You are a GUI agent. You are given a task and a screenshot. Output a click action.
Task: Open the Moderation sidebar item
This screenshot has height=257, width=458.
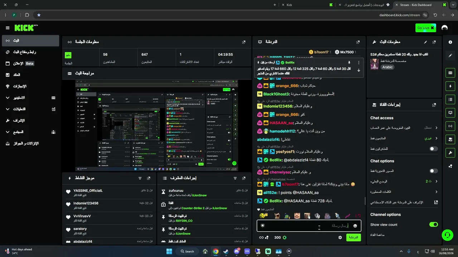[30, 121]
